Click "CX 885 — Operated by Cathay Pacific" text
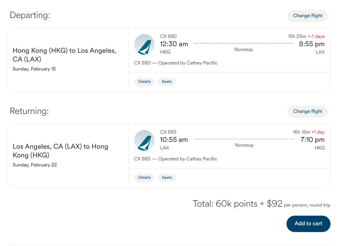 coord(175,159)
